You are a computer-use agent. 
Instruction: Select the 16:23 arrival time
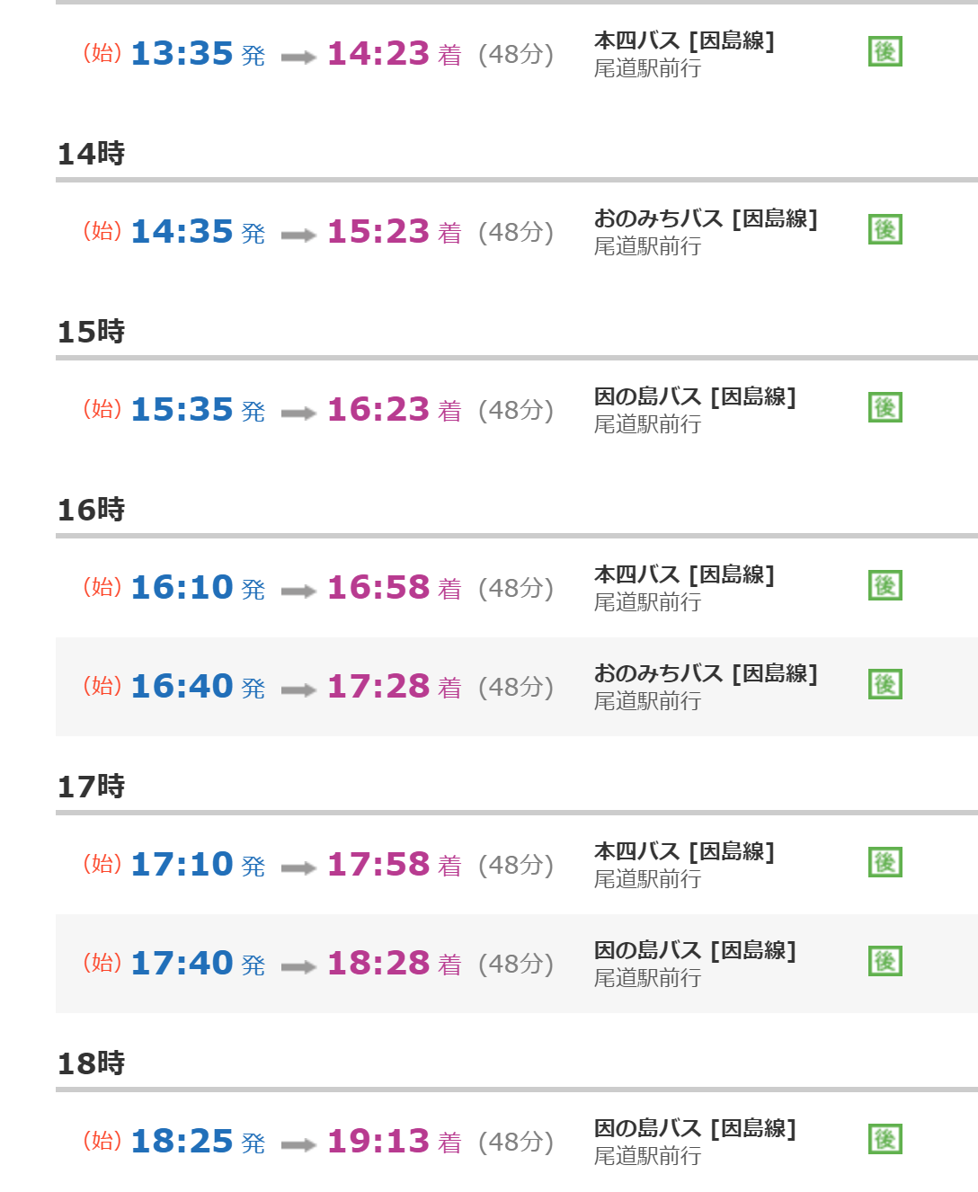pyautogui.click(x=378, y=410)
